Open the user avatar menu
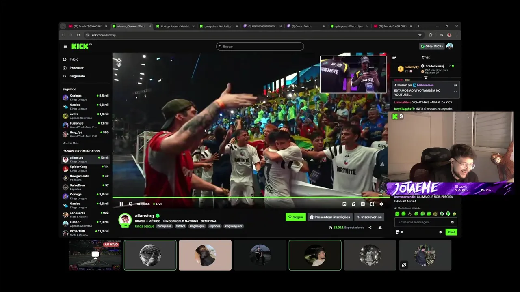Image resolution: width=520 pixels, height=292 pixels. 450,46
